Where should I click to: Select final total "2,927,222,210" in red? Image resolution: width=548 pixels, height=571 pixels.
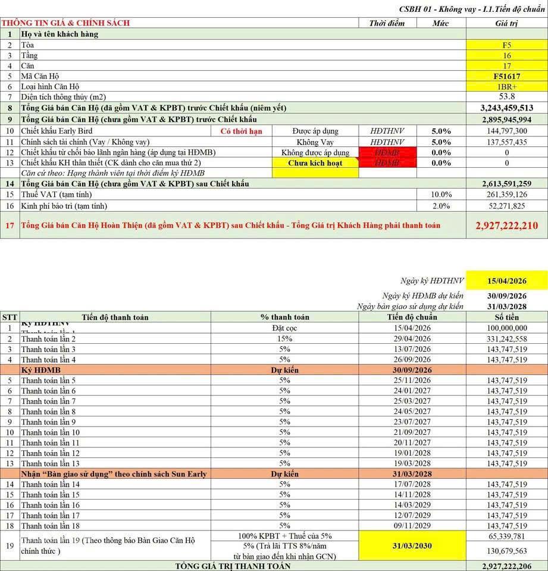click(x=507, y=225)
